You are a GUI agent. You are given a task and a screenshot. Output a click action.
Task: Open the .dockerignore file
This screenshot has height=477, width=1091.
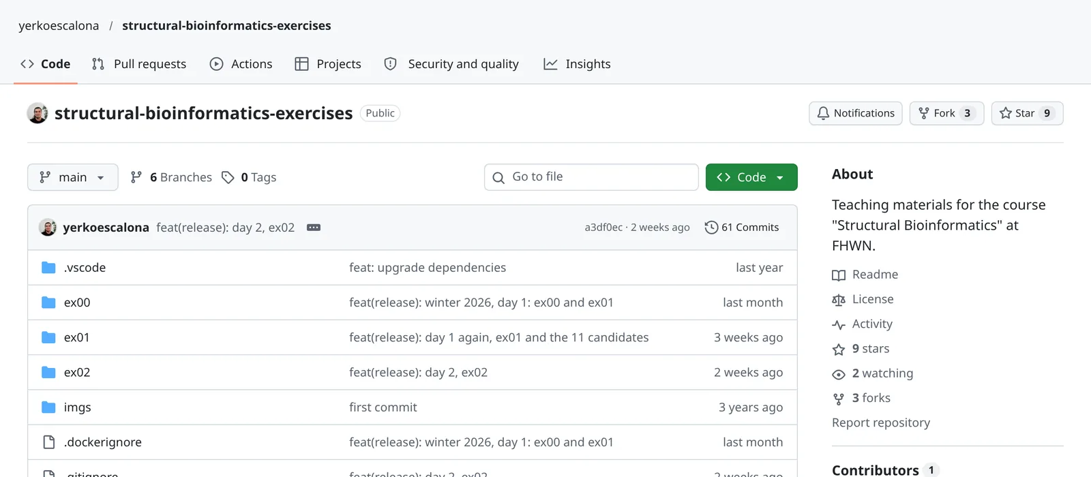[103, 442]
